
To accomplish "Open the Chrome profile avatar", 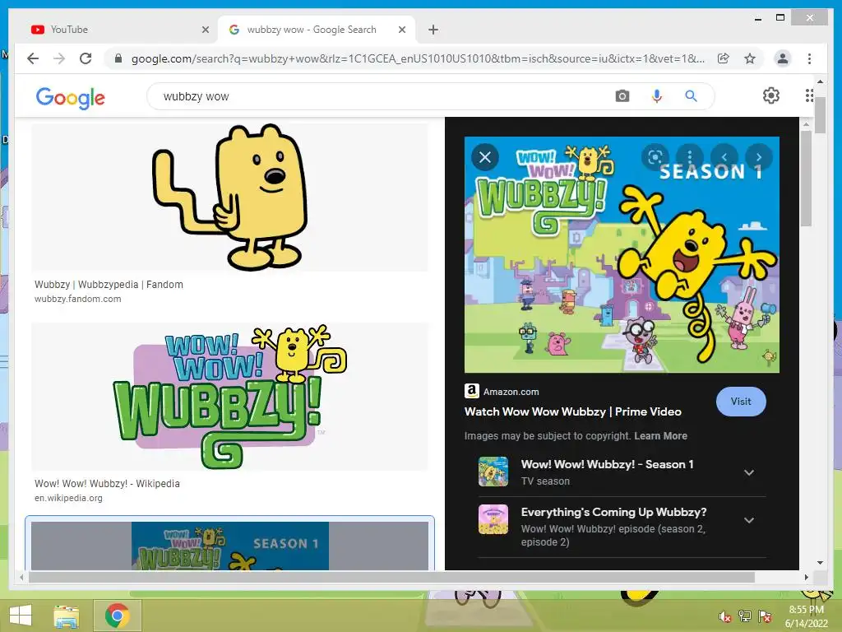I will click(783, 58).
